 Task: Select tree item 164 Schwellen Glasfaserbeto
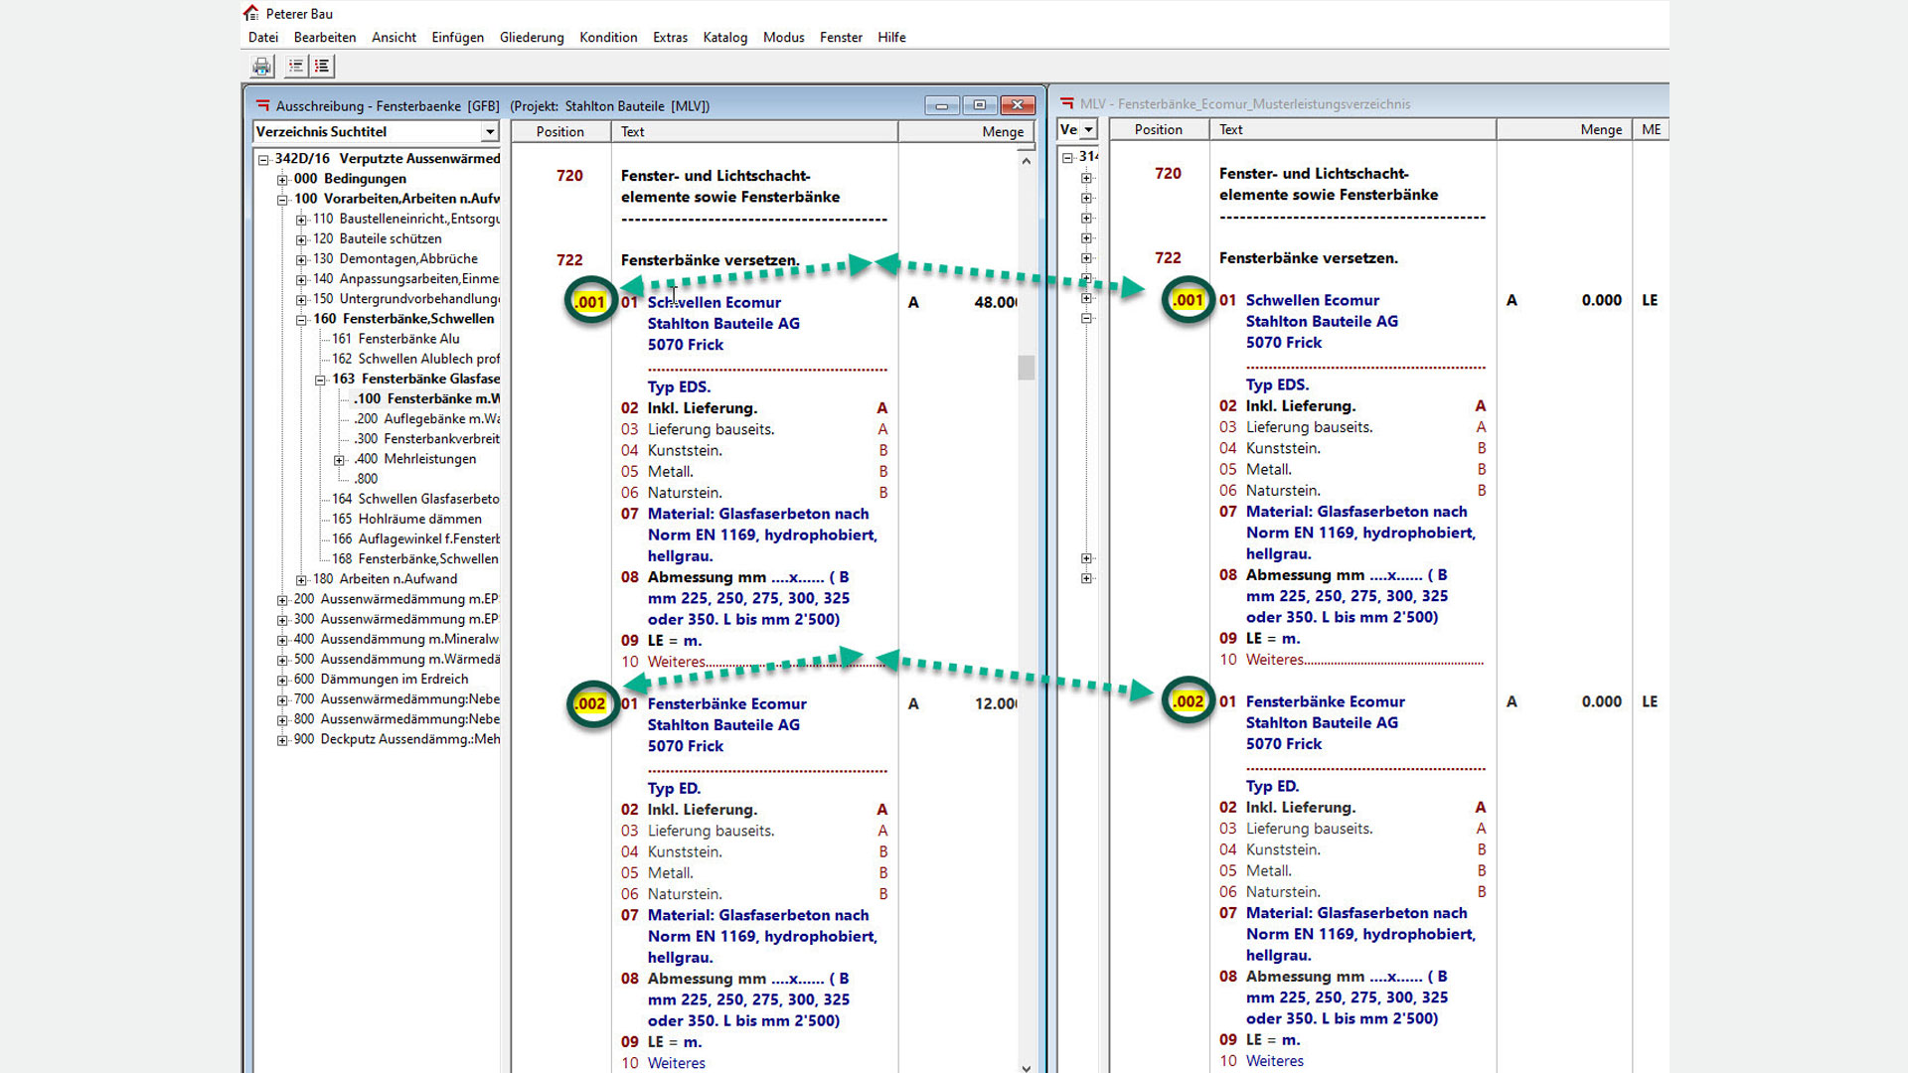[415, 499]
